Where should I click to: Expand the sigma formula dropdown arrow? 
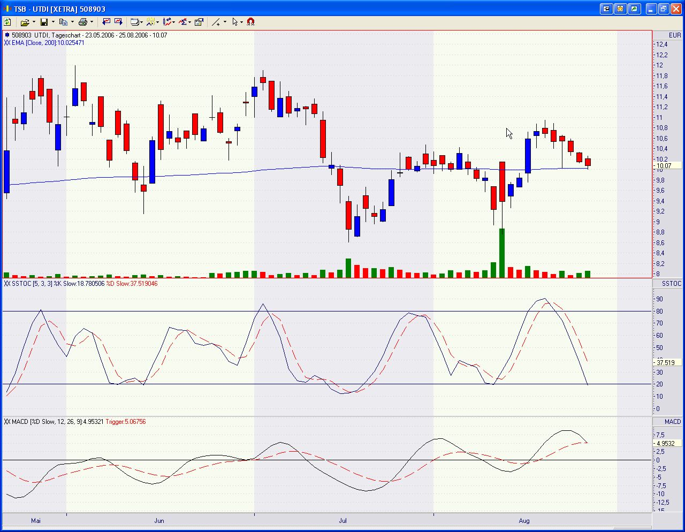tap(190, 22)
